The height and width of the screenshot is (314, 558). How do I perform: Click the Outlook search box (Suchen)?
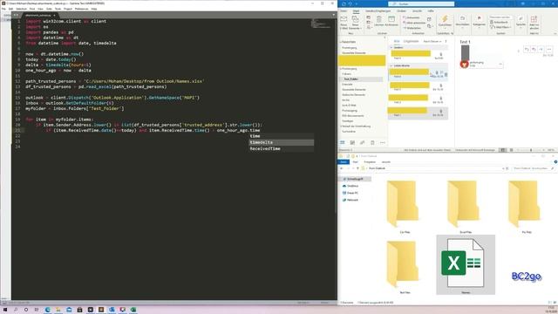421,3
